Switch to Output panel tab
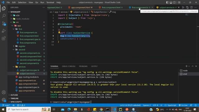The image size is (199, 112). (x=94, y=66)
